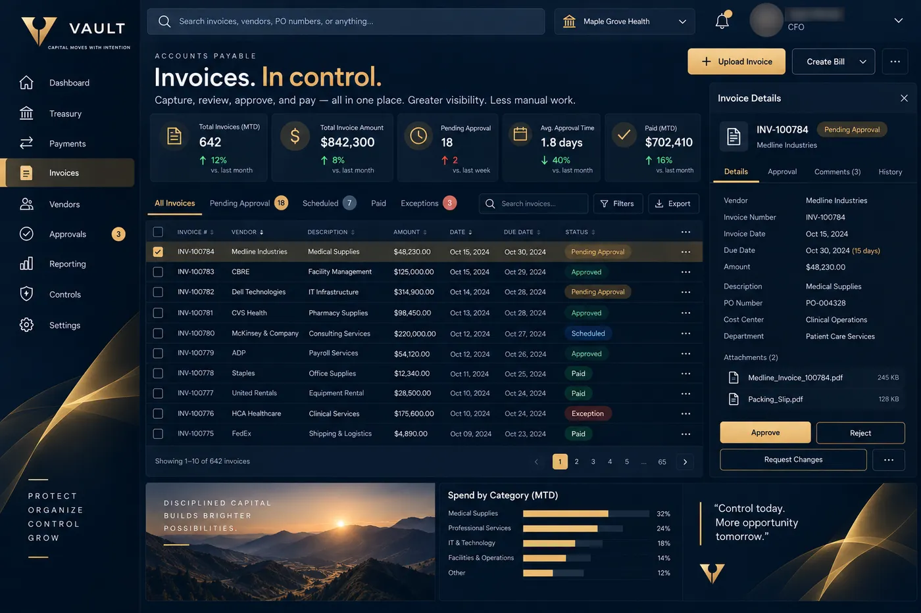The image size is (921, 613).
Task: Open Payments transfer arrows icon
Action: coord(26,143)
